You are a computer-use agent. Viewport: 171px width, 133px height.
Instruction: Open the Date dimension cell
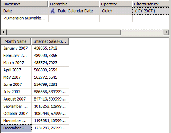25,11
